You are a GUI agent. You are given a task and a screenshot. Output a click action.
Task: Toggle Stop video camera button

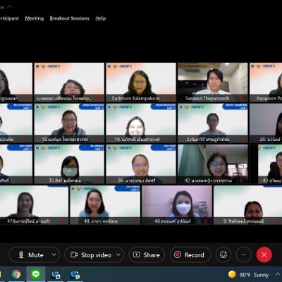[90, 255]
